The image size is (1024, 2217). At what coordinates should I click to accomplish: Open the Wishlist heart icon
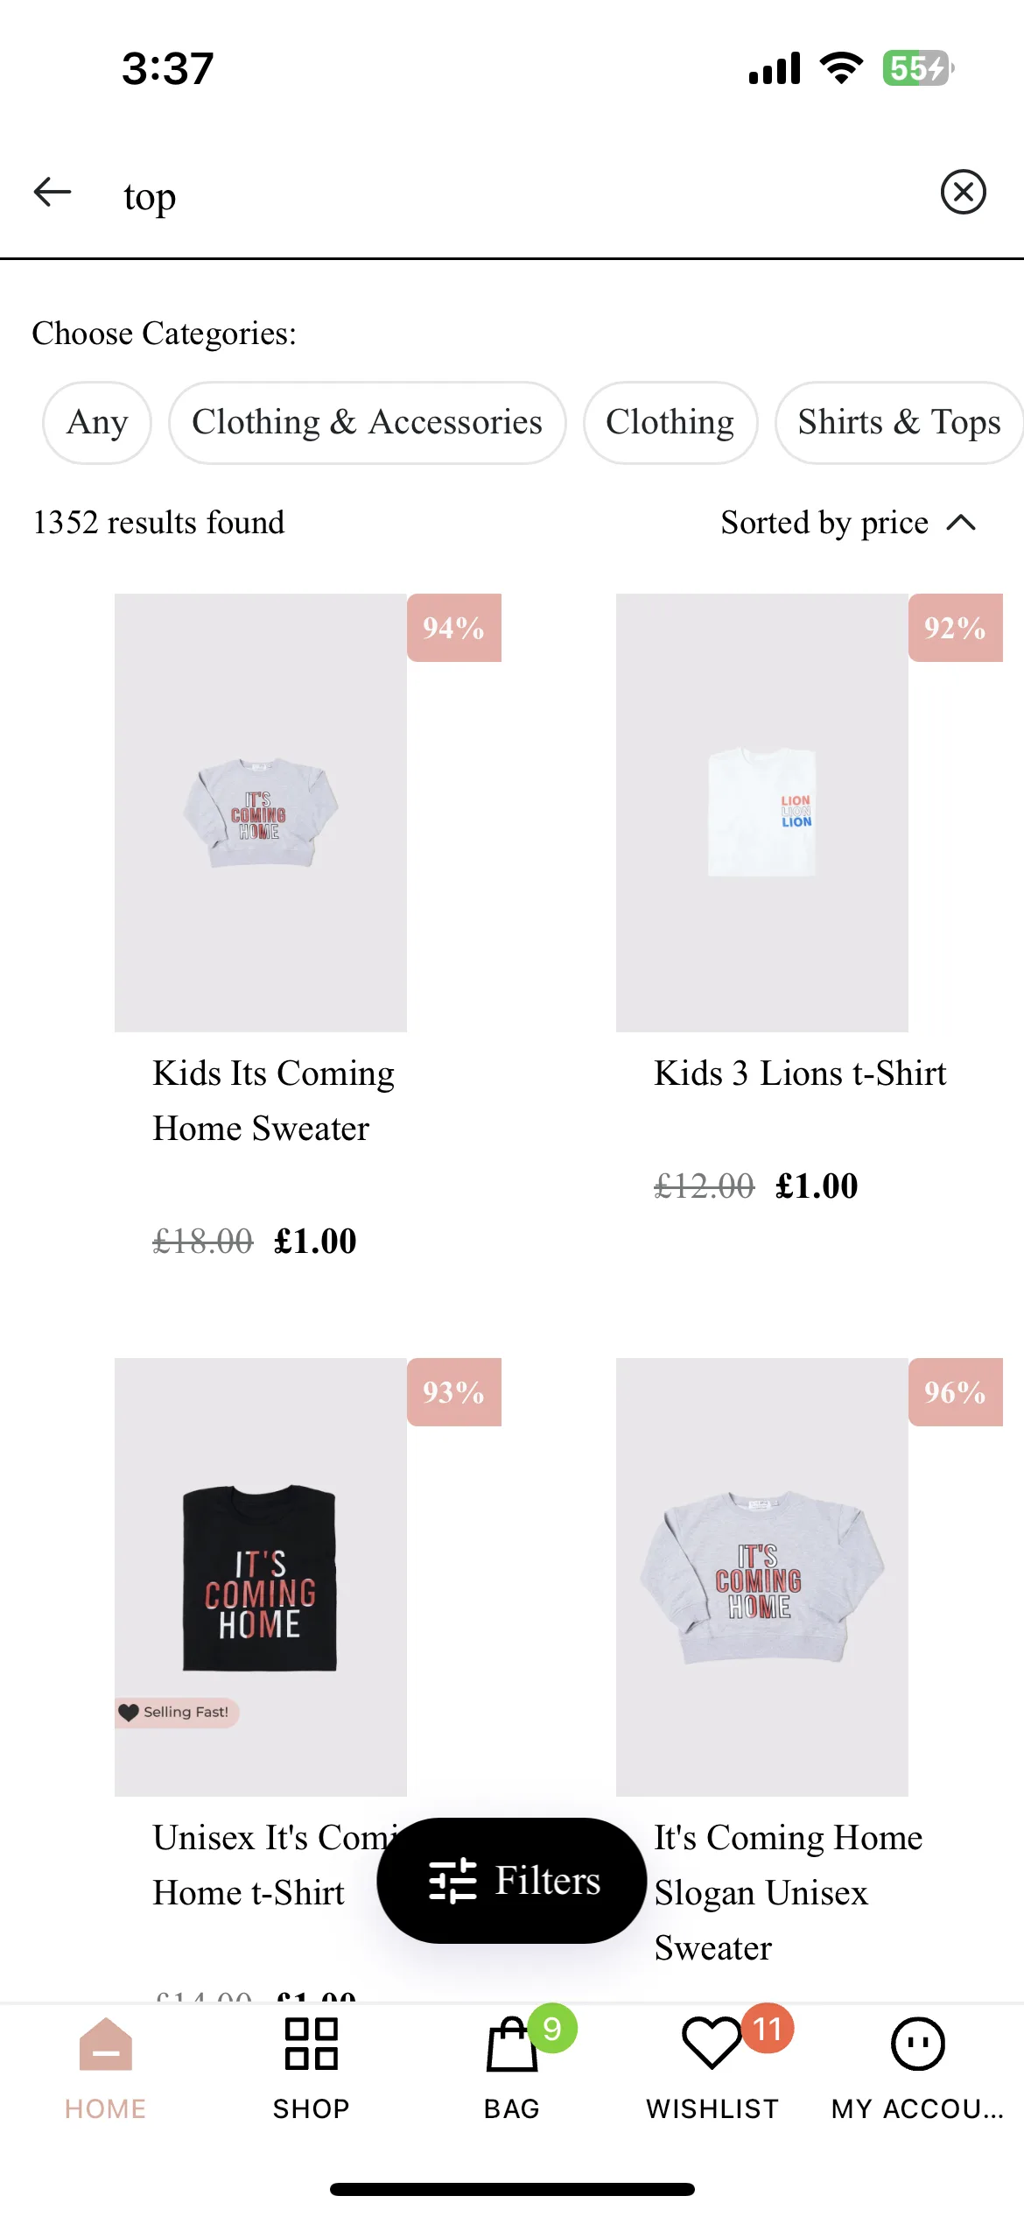pos(712,2044)
